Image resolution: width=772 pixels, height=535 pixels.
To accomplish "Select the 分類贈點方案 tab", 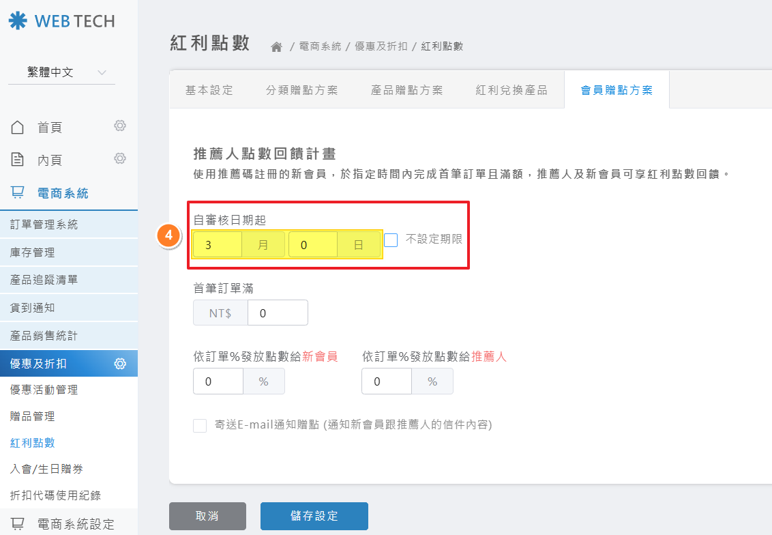I will click(x=301, y=90).
